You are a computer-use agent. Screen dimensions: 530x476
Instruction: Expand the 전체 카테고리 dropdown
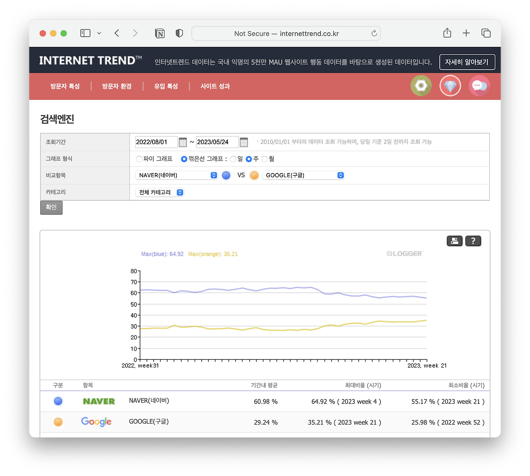coord(160,192)
